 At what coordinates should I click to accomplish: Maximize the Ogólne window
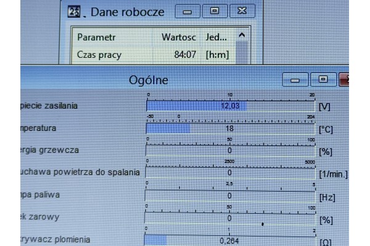point(323,79)
